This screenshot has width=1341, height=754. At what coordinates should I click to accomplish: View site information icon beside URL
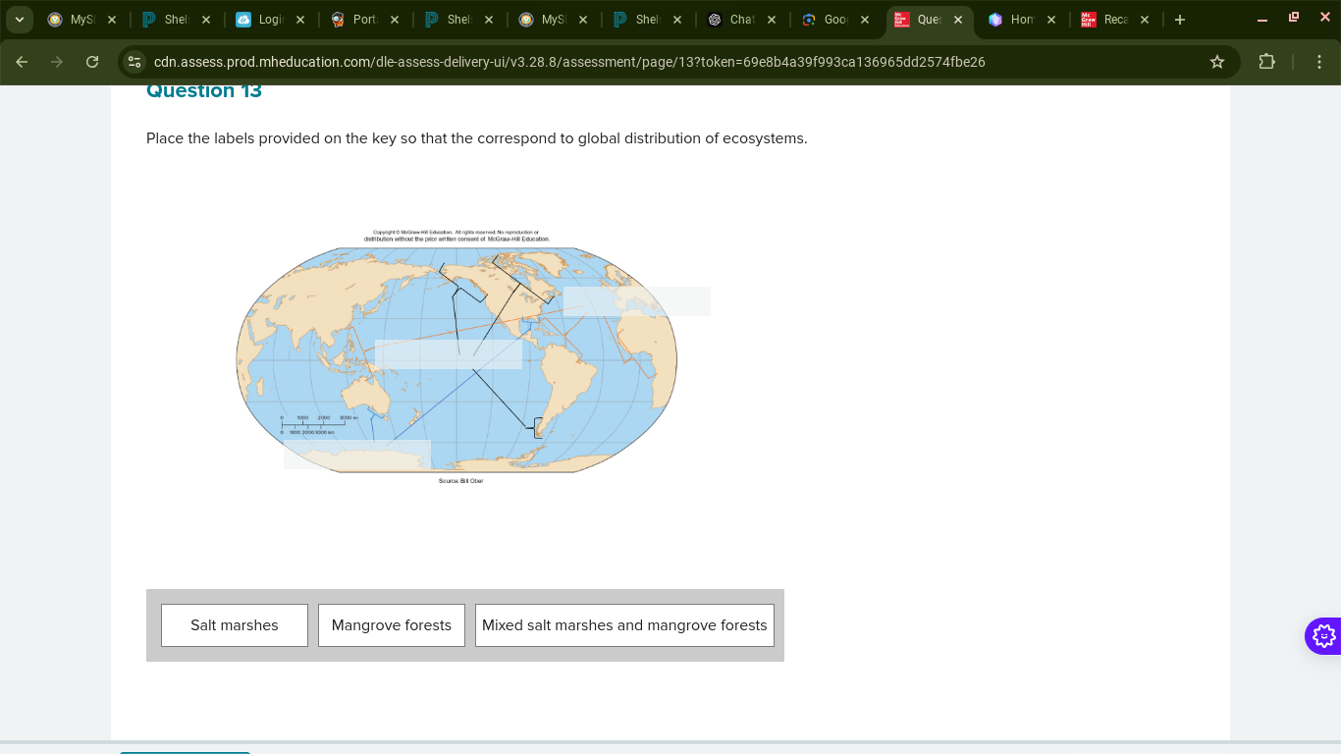(134, 62)
